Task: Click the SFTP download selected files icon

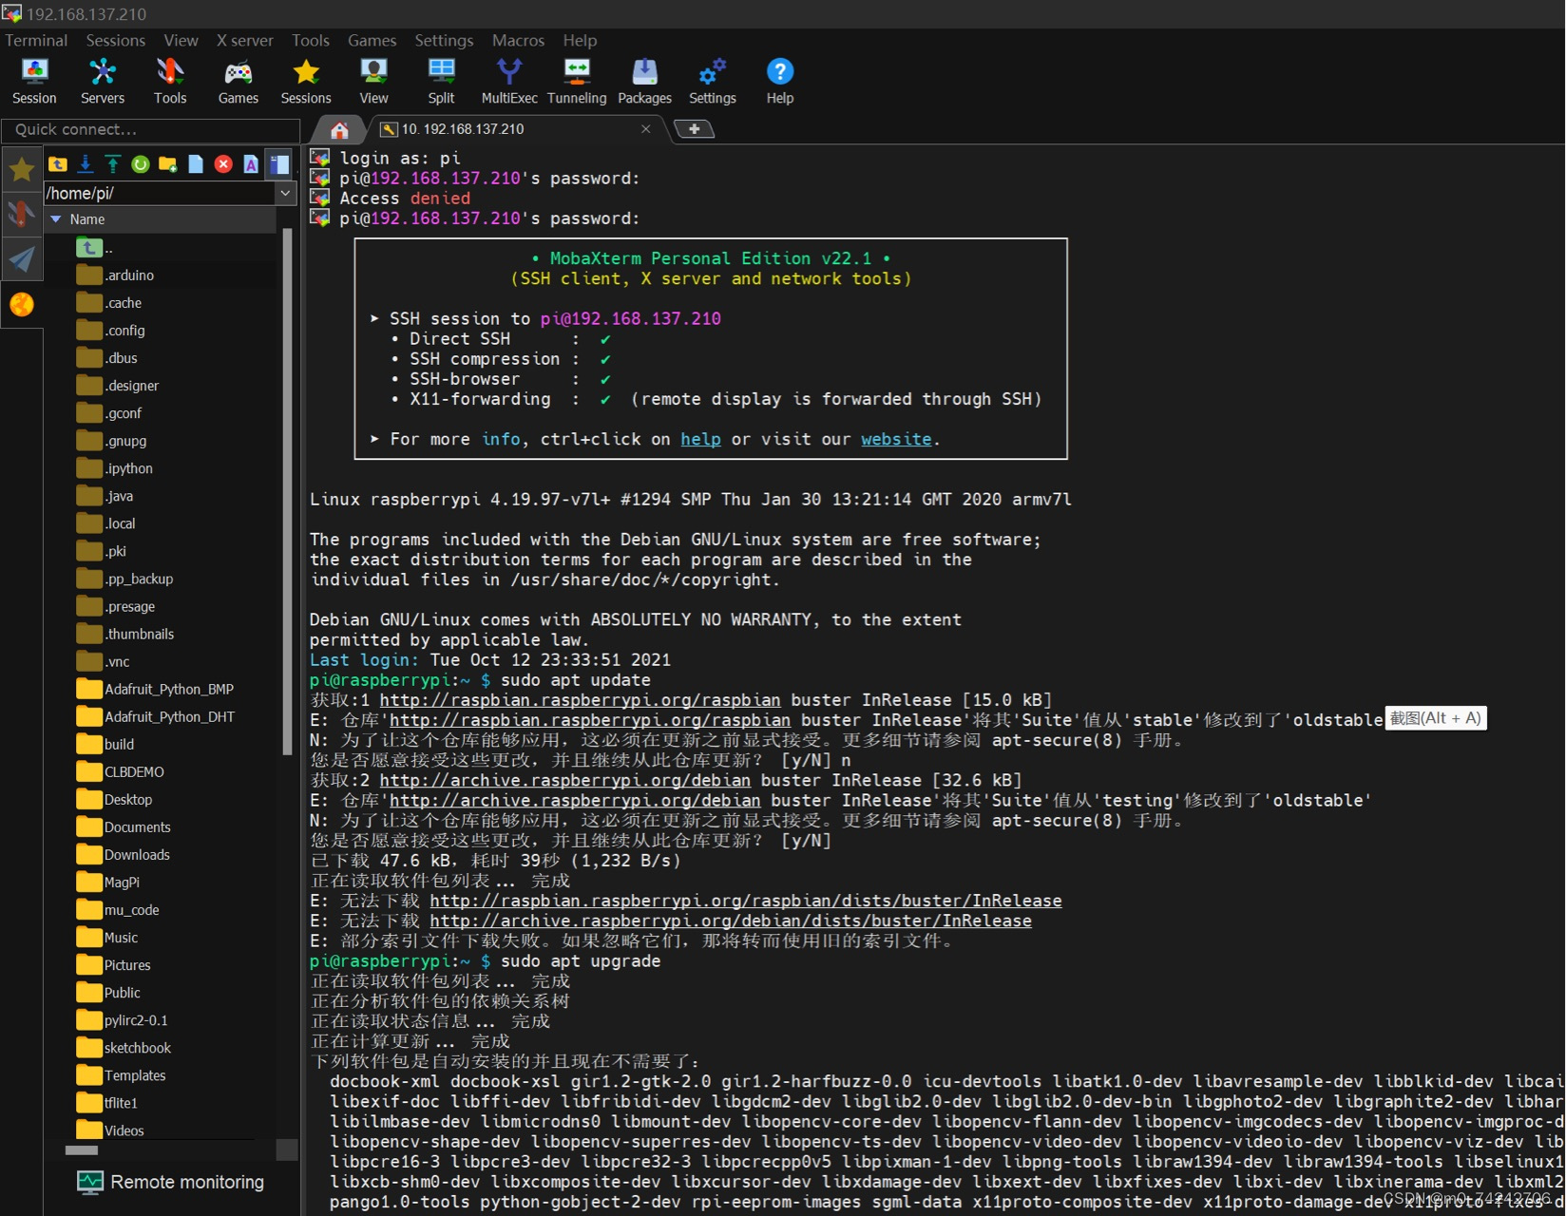Action: click(86, 164)
